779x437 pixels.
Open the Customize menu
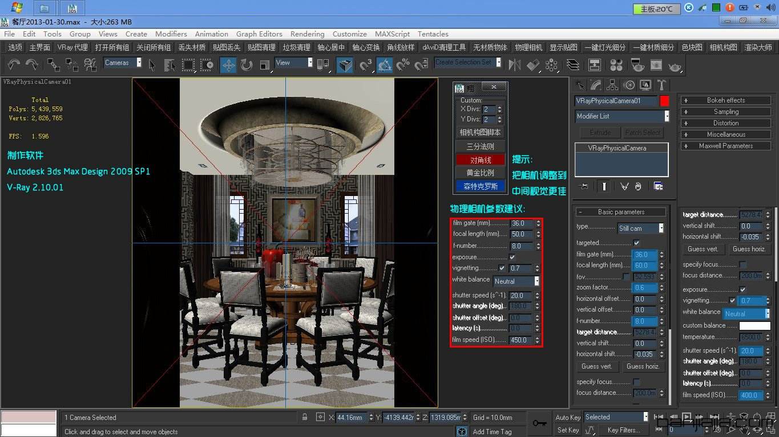pyautogui.click(x=350, y=34)
